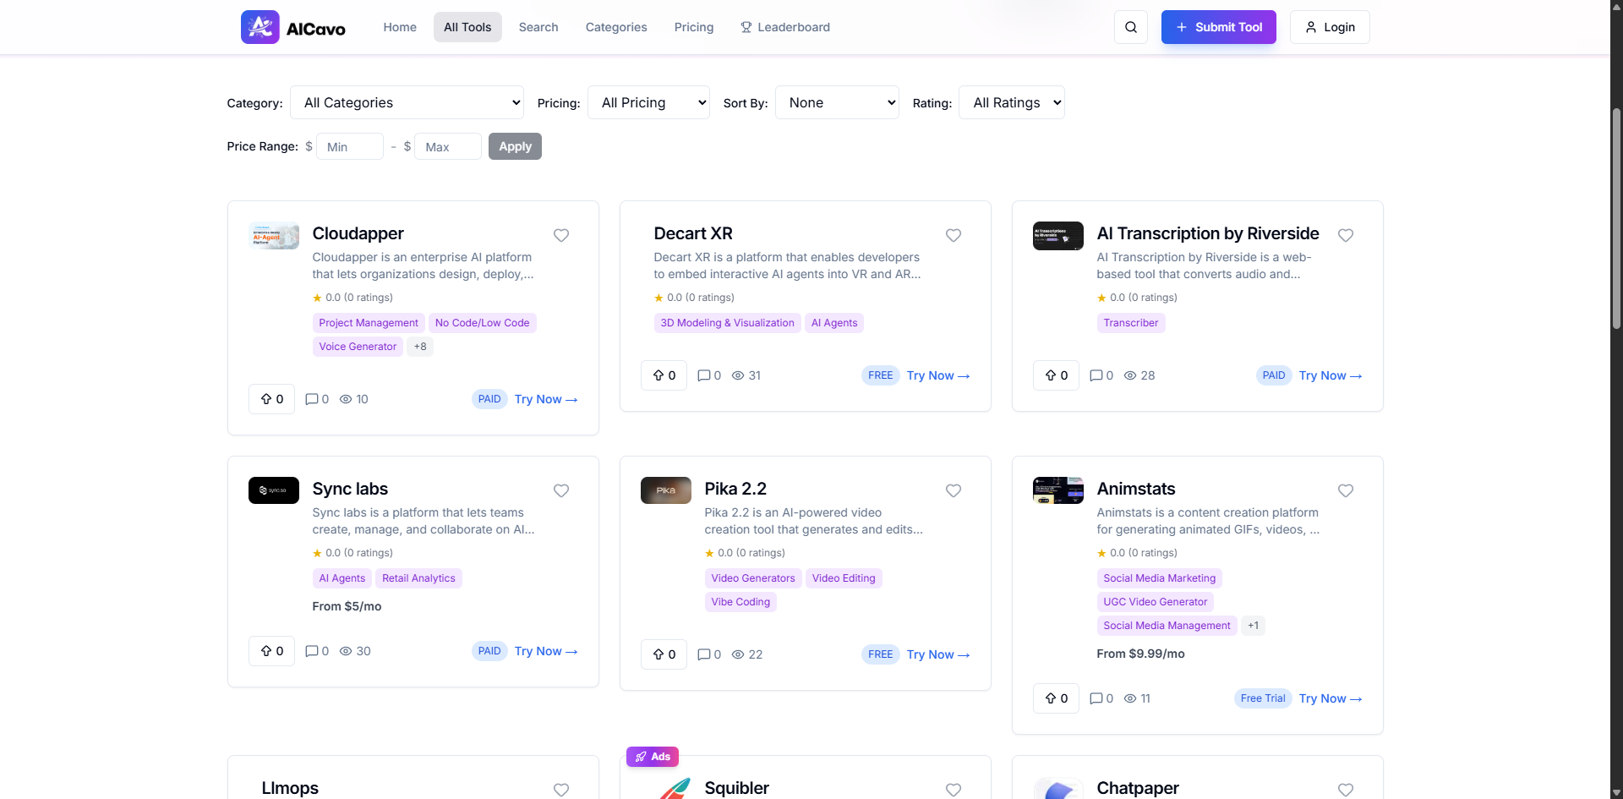
Task: Open the Sync labs logo thumbnail
Action: [x=274, y=490]
